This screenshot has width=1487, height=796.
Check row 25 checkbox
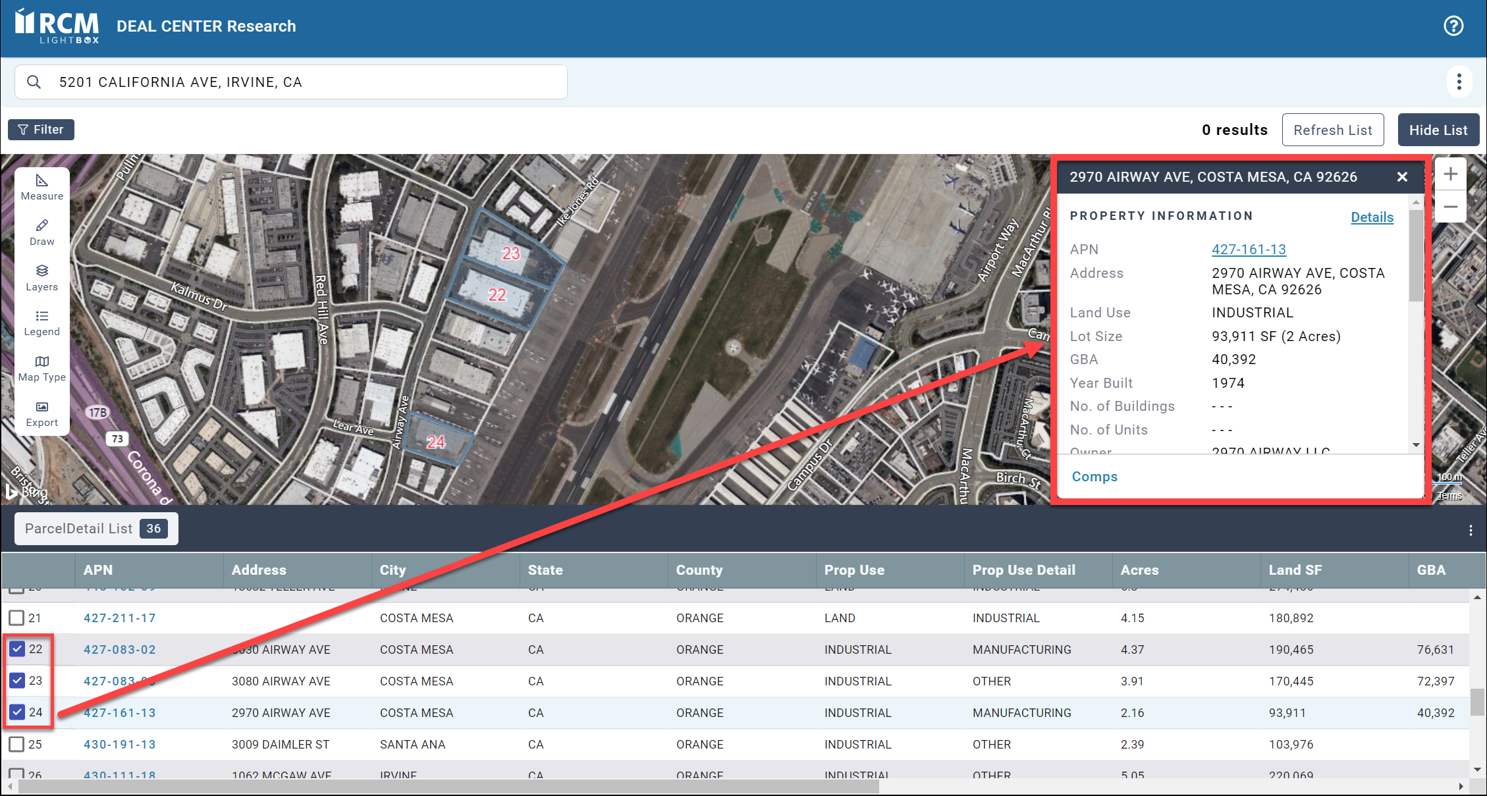pyautogui.click(x=17, y=744)
